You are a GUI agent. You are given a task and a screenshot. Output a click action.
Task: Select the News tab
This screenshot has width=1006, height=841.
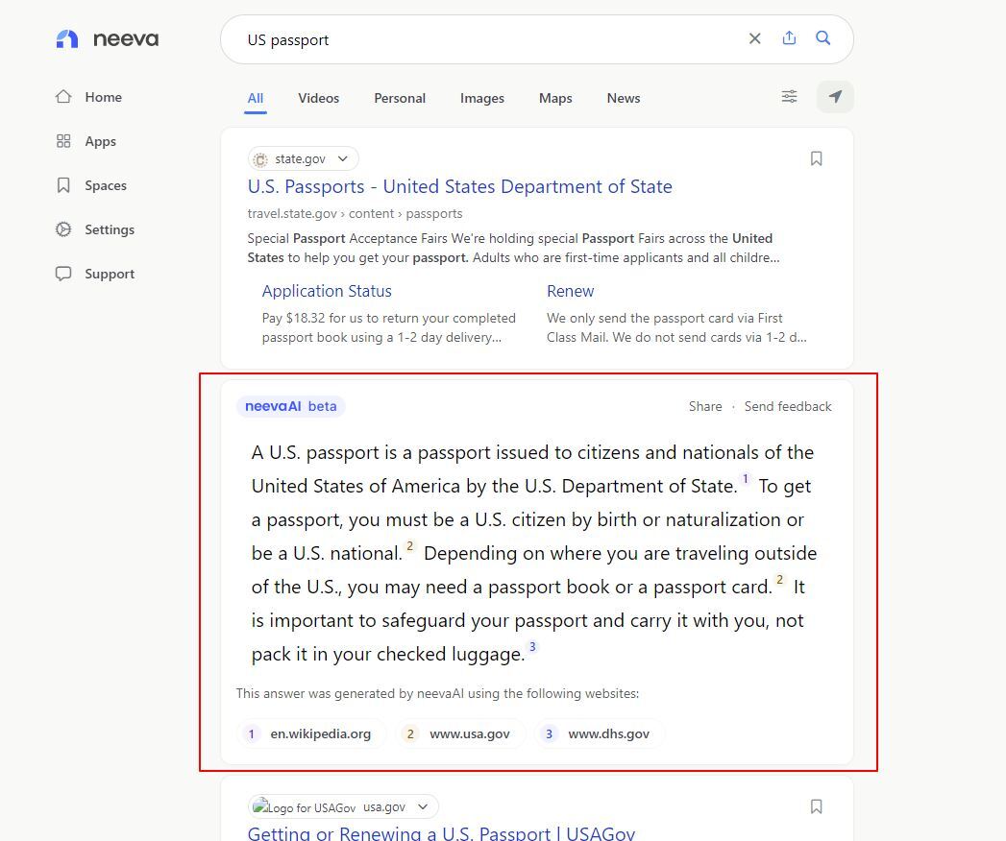tap(623, 98)
